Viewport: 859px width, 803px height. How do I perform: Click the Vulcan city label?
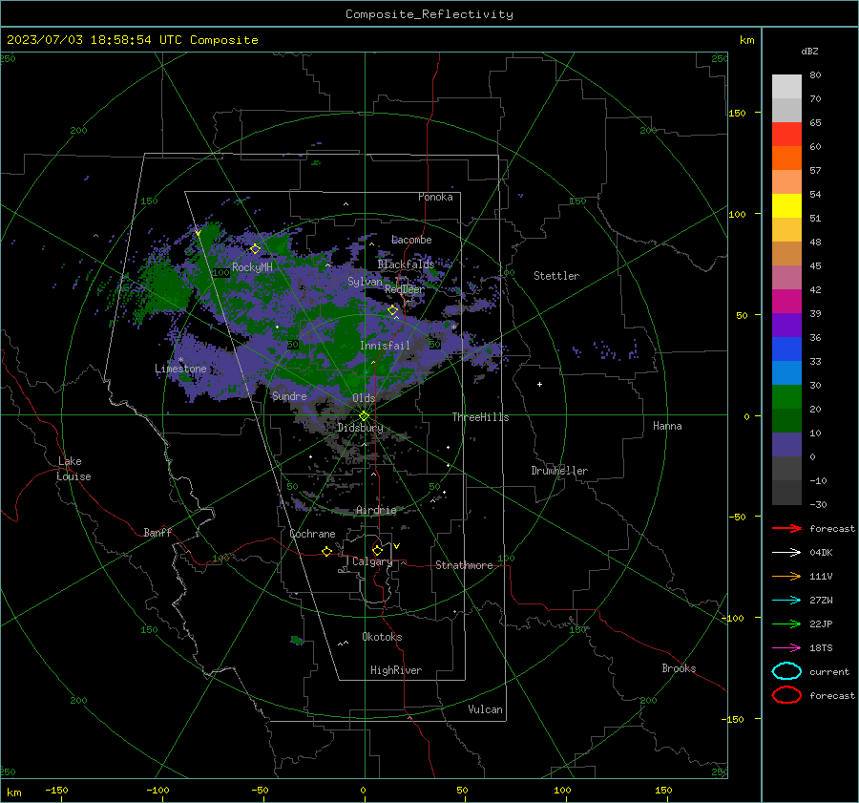click(x=485, y=709)
